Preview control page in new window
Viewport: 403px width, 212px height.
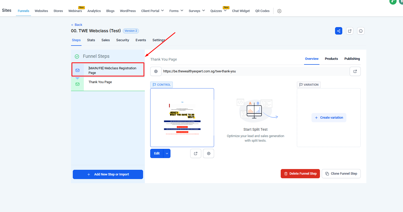point(196,153)
